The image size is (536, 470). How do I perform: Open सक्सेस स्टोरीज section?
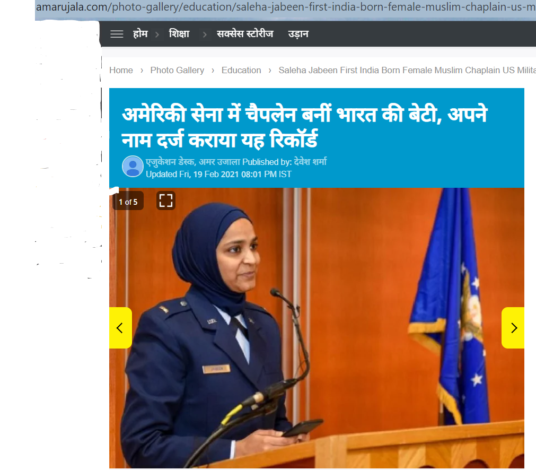click(244, 34)
